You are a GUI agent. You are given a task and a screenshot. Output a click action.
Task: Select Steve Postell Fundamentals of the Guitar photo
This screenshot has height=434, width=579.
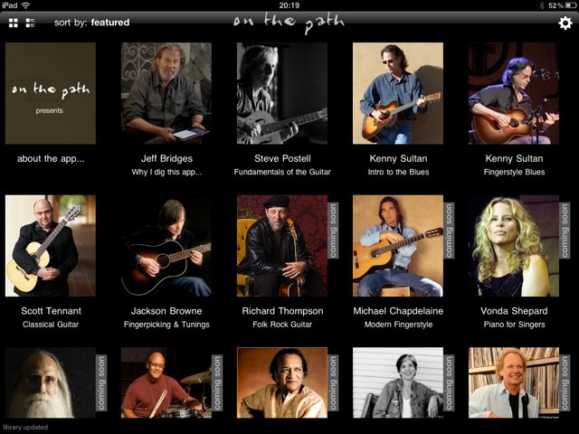point(282,93)
